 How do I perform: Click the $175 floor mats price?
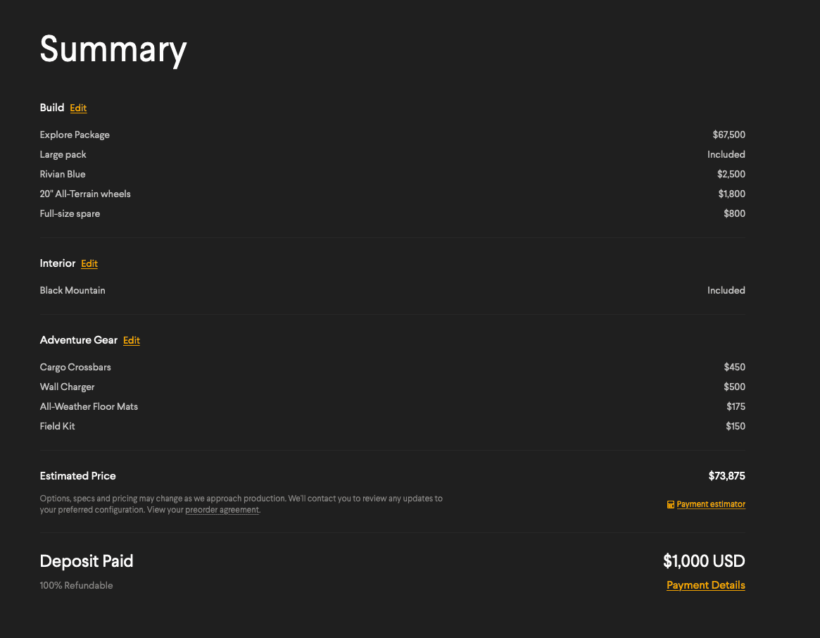point(736,406)
